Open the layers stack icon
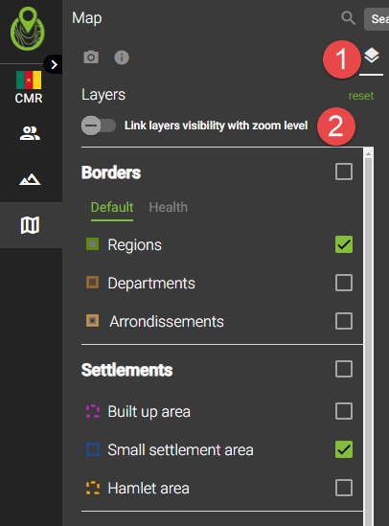This screenshot has width=389, height=526. point(371,56)
